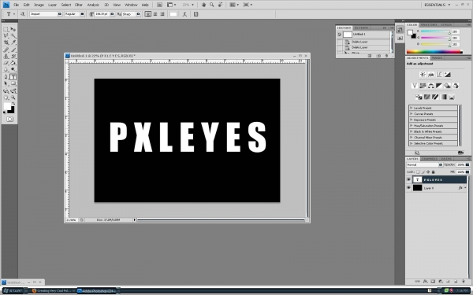
Task: Select the Move tool
Action: (x=13, y=29)
